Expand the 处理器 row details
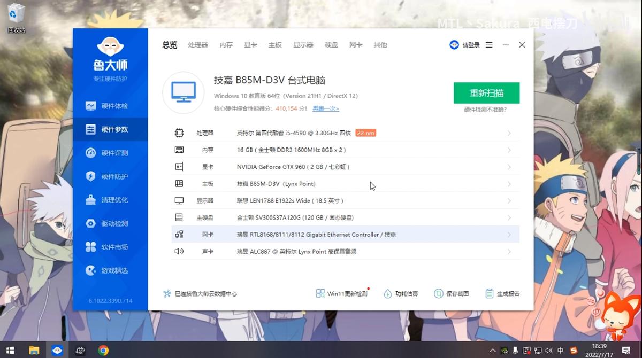642x358 pixels. click(342, 133)
